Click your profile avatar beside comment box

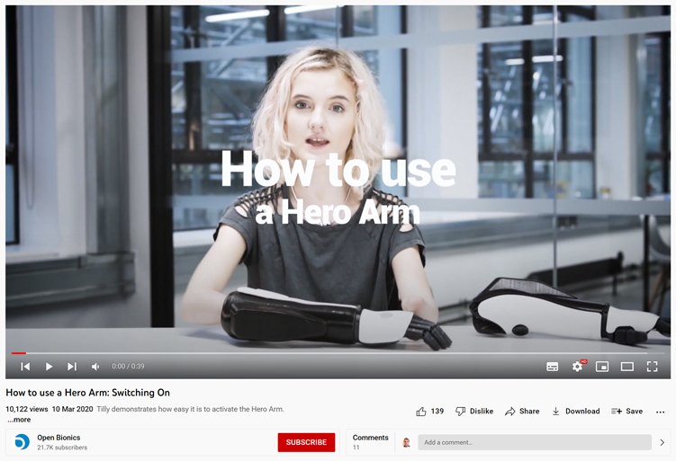(406, 442)
